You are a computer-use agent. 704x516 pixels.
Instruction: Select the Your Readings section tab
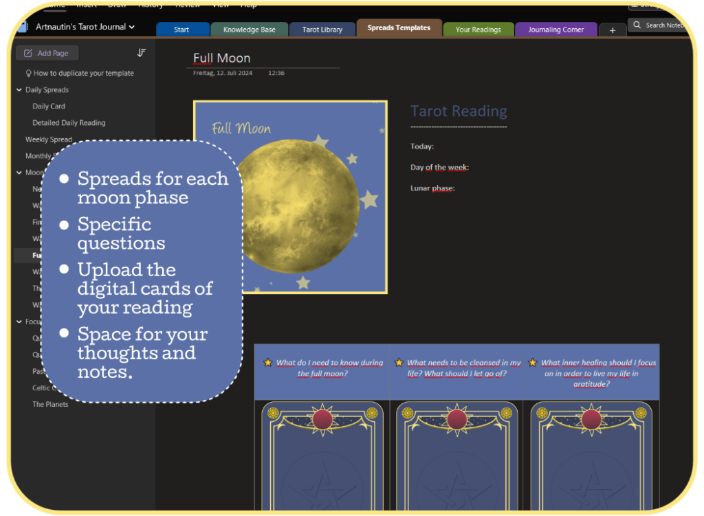[x=478, y=30]
